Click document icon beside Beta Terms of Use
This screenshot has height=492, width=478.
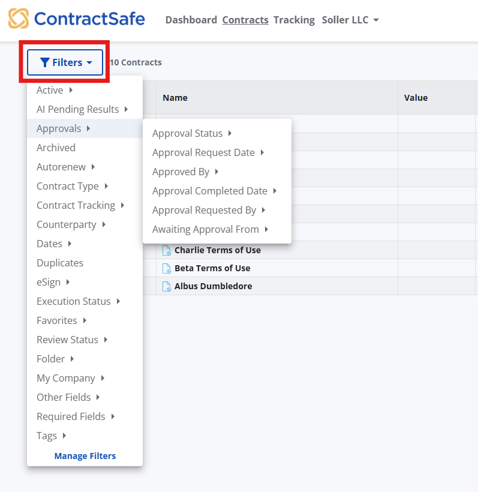tap(167, 268)
